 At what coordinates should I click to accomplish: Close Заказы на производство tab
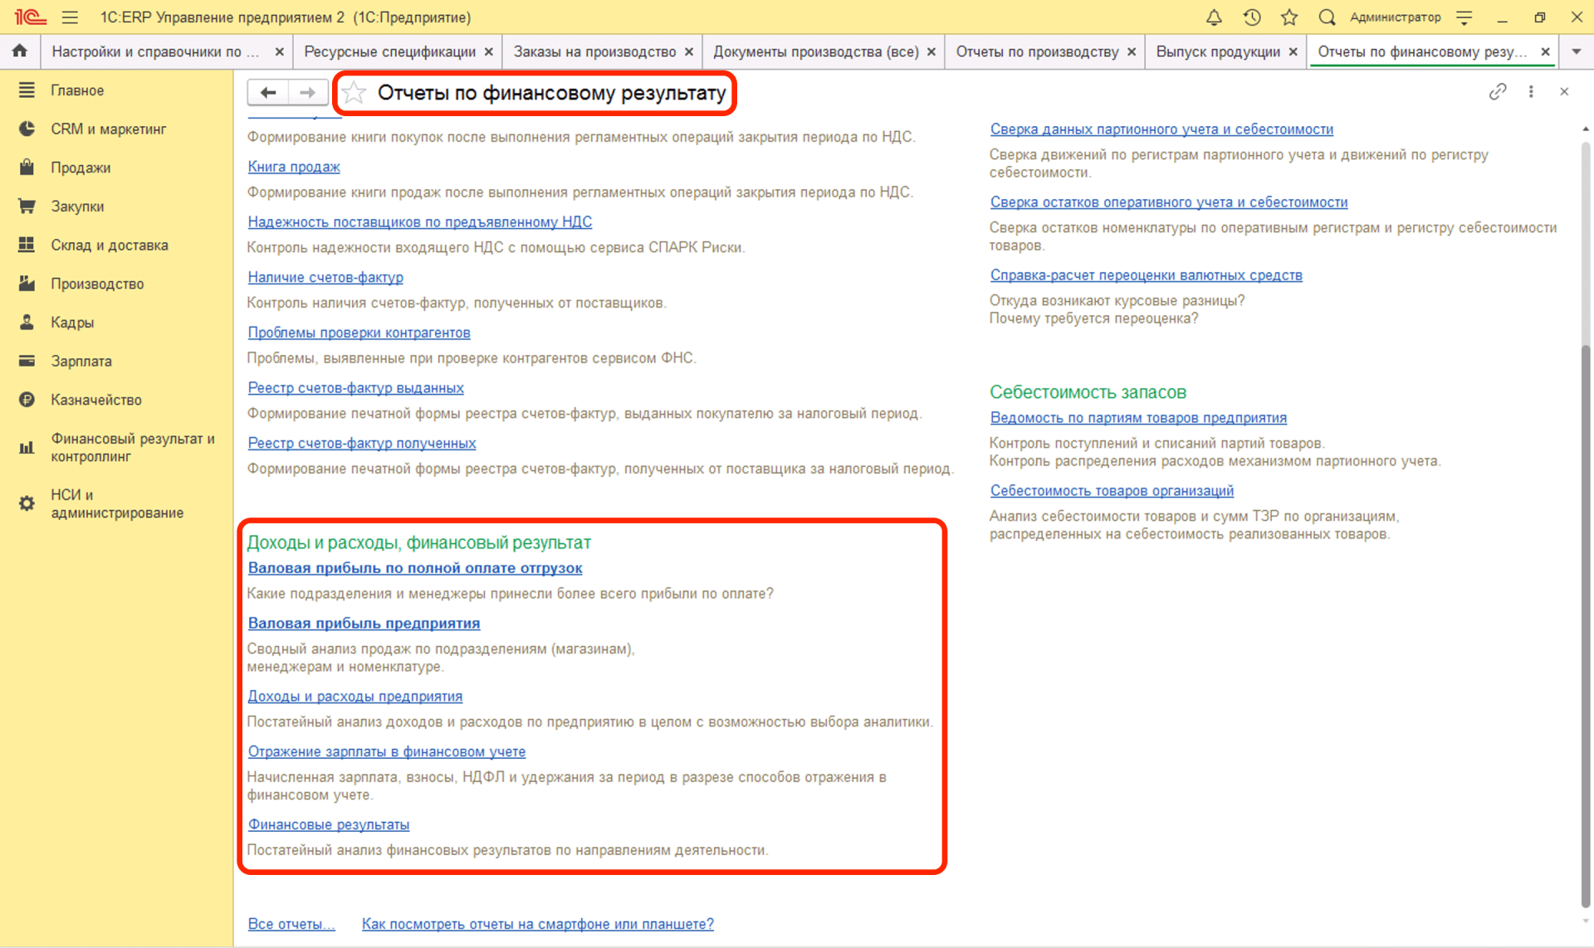pyautogui.click(x=689, y=51)
